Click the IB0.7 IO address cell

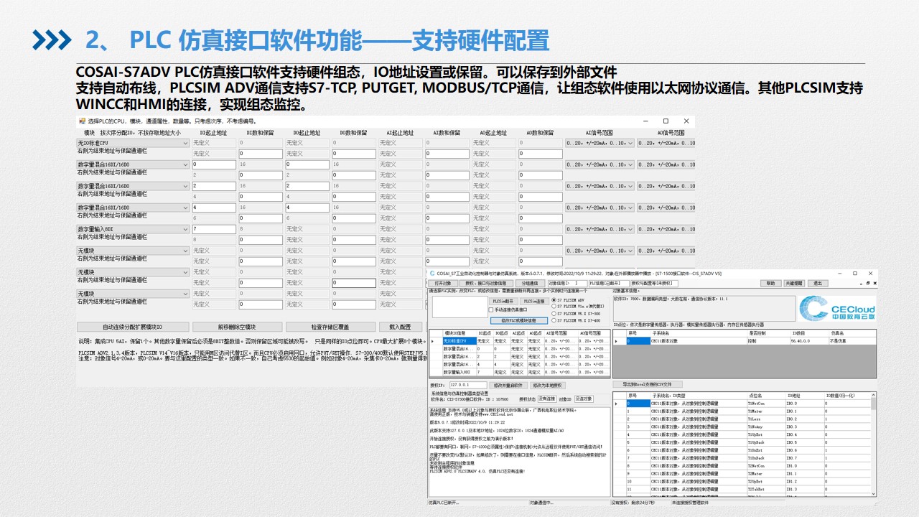804,458
